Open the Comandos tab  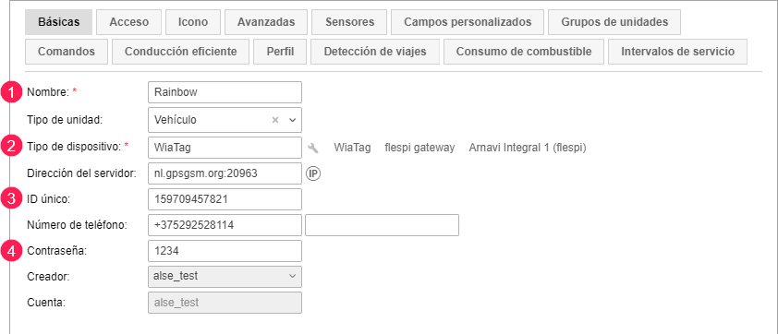pyautogui.click(x=67, y=52)
